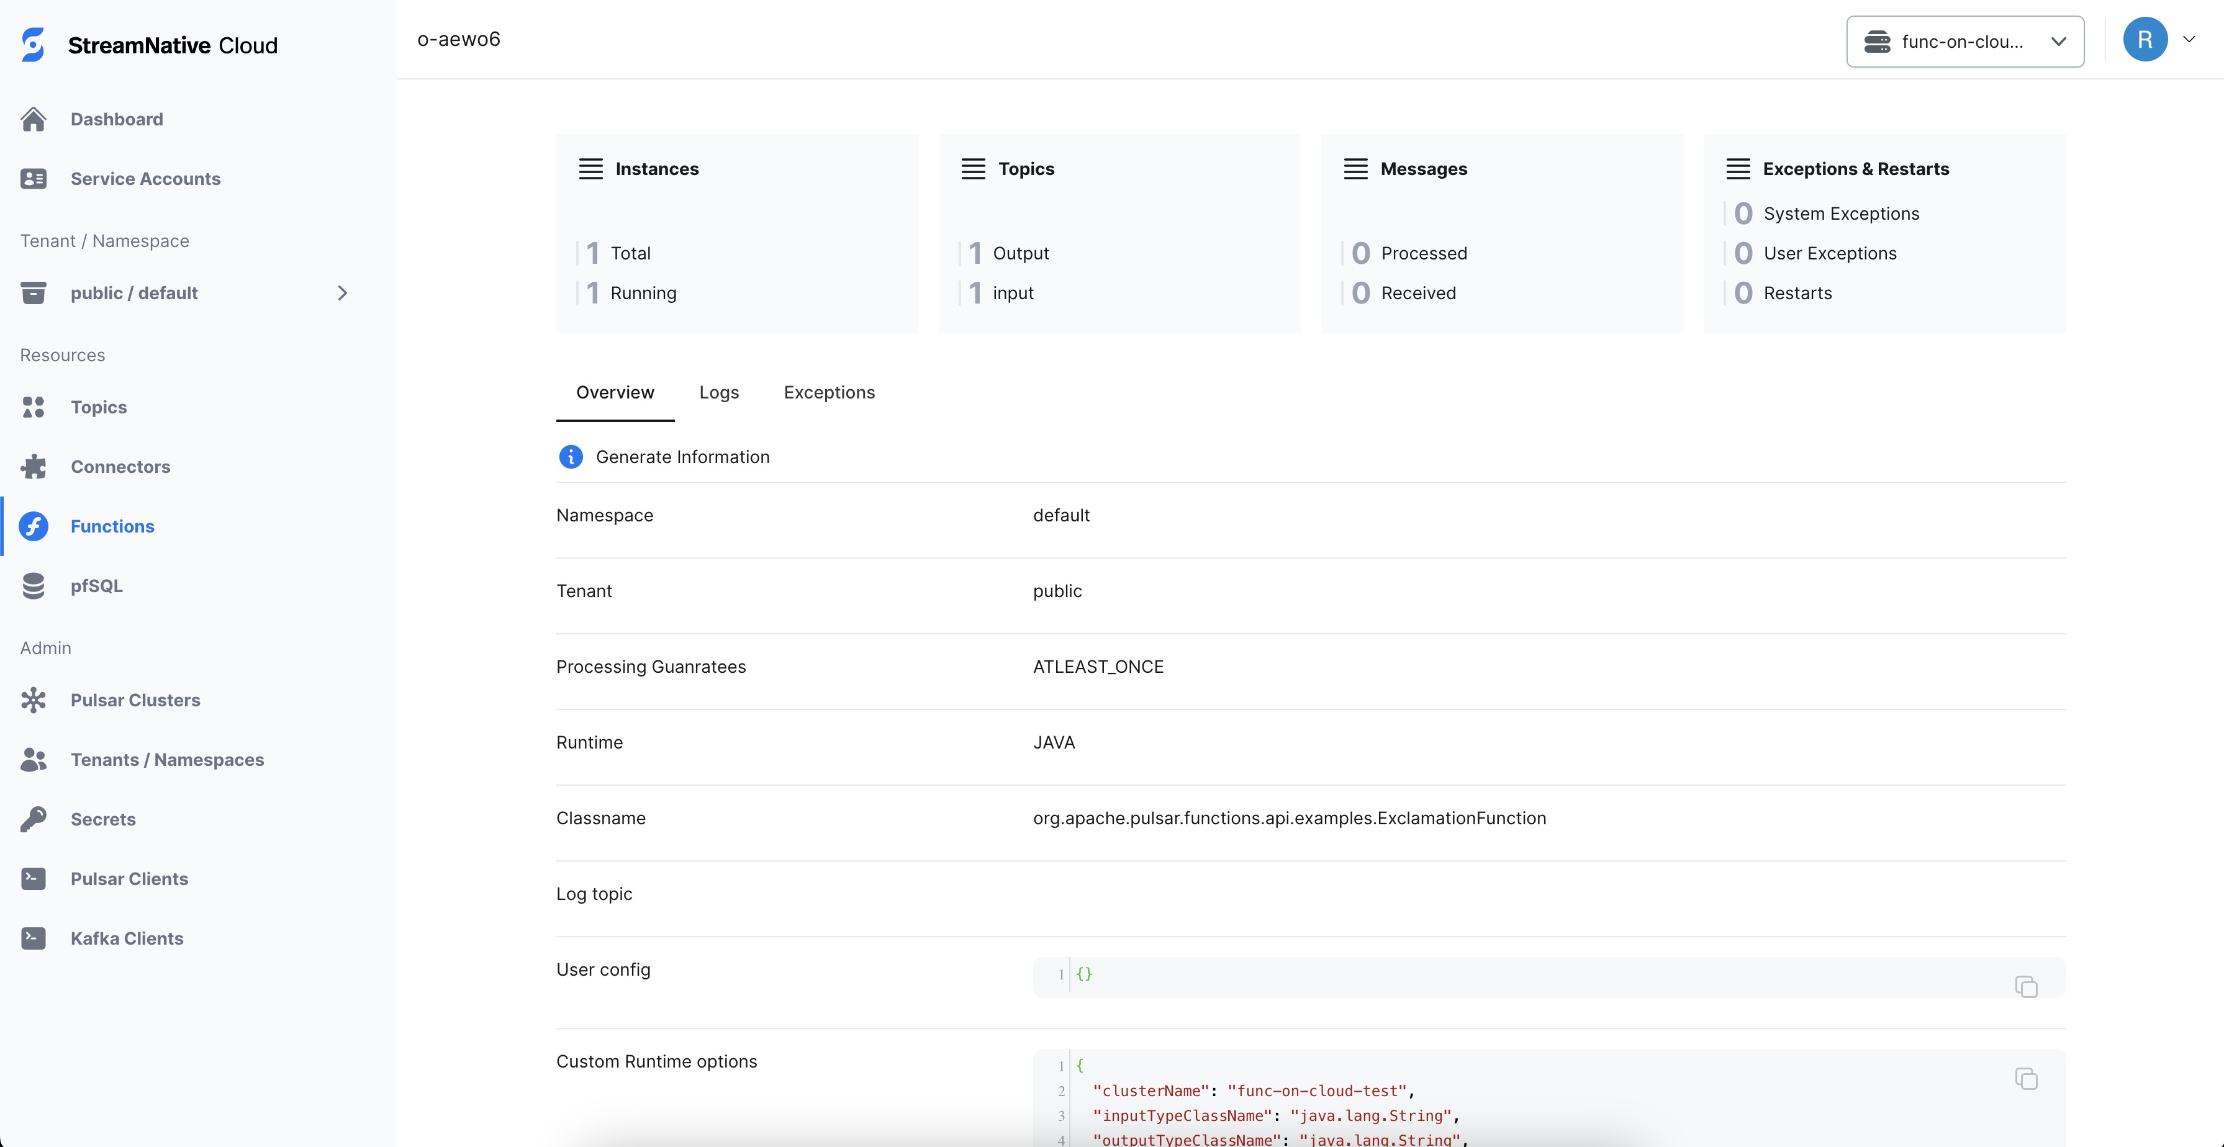The height and width of the screenshot is (1147, 2224).
Task: Click the Generate Information info icon
Action: (571, 457)
